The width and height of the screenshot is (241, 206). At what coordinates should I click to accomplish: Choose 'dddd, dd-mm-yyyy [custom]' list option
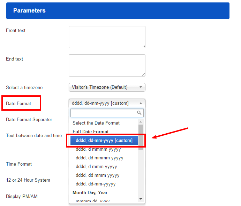click(104, 140)
